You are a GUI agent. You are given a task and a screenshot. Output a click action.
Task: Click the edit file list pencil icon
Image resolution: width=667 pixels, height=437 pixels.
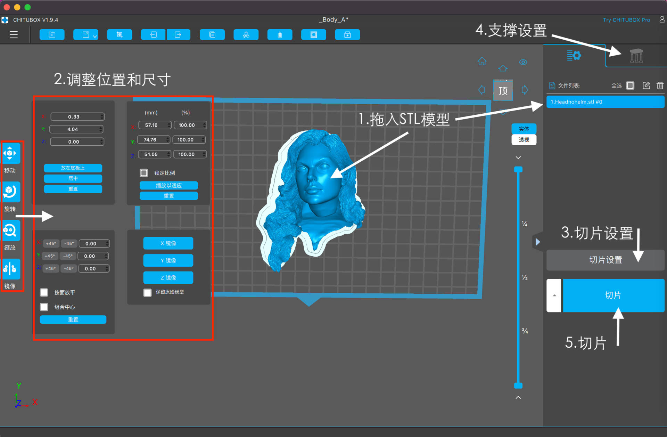point(646,86)
